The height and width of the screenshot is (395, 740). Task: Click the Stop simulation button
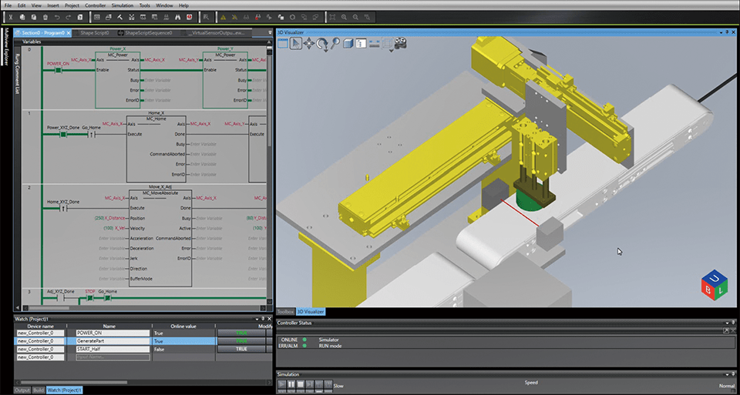pyautogui.click(x=300, y=385)
